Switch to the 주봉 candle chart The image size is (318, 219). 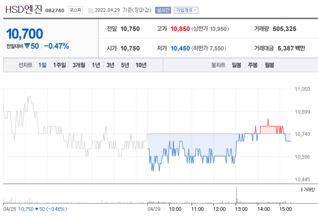pos(253,65)
